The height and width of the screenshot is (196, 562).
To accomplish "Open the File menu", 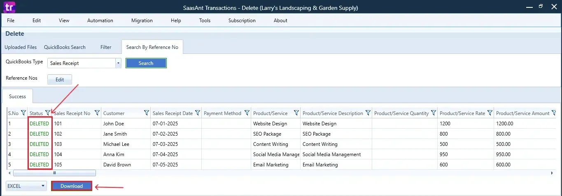I will click(x=11, y=21).
